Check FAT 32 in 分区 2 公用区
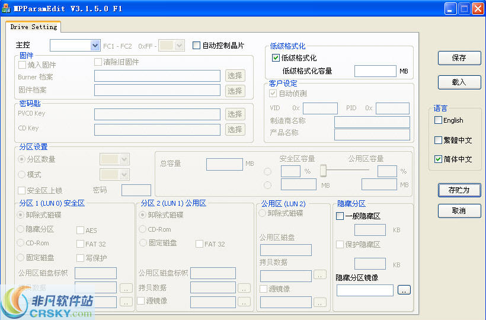 point(199,244)
